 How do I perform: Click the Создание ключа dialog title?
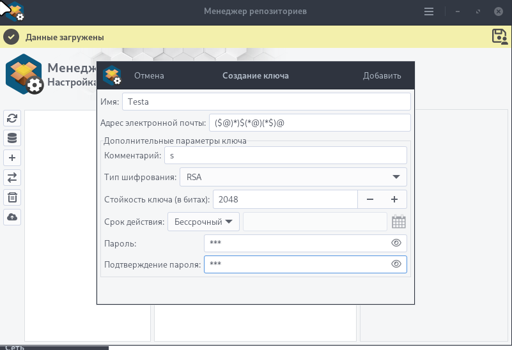tap(256, 75)
